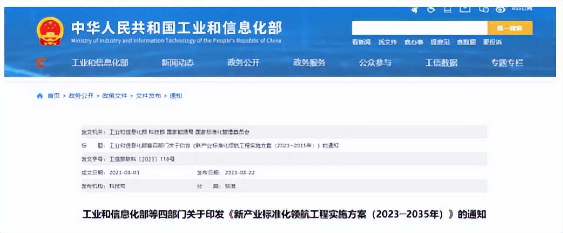
Task: Click 查数据 quick link under search
Action: pyautogui.click(x=466, y=42)
